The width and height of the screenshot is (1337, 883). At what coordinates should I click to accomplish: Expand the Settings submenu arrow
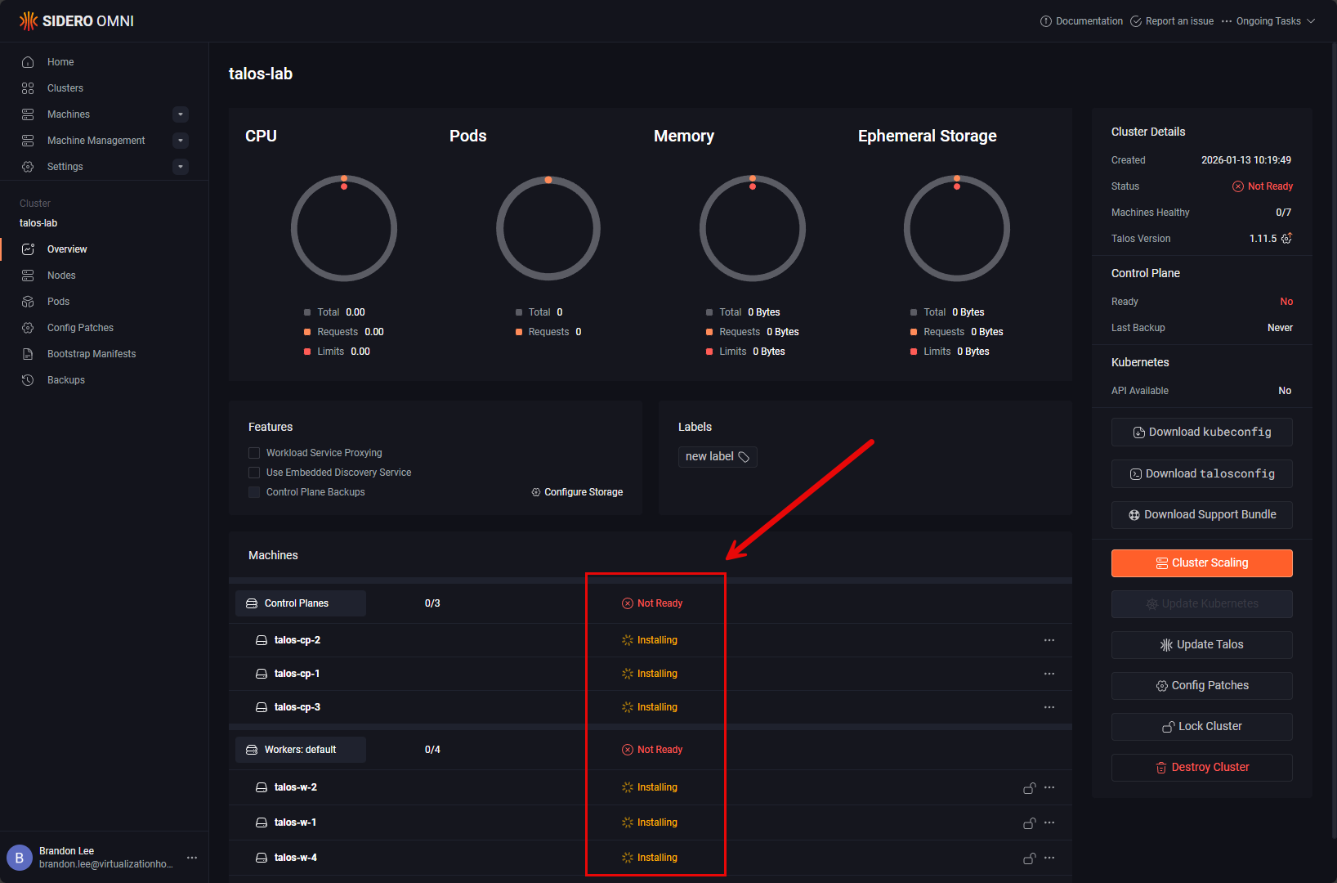coord(181,167)
